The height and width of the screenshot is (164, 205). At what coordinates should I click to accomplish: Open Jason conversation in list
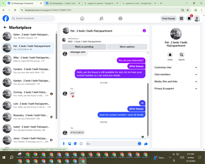pyautogui.click(x=28, y=140)
